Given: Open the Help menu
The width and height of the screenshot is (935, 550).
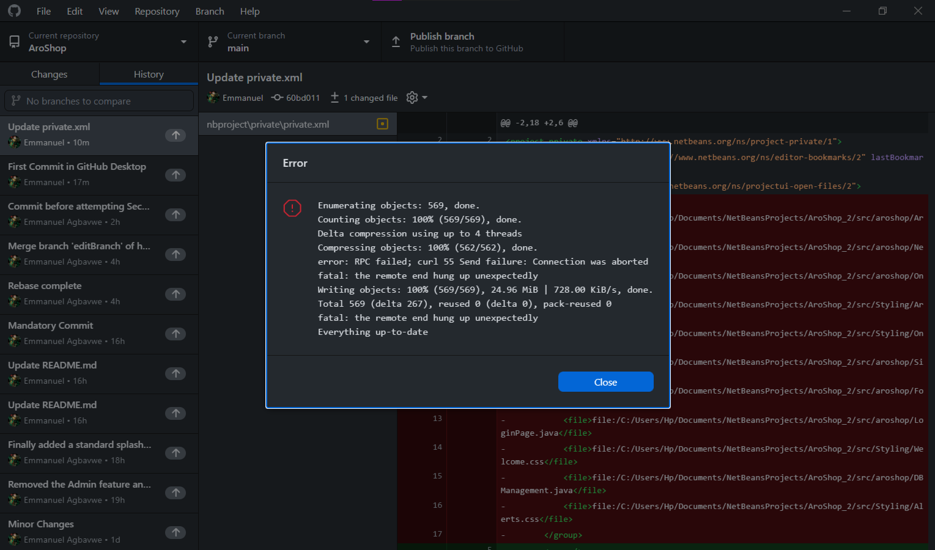Looking at the screenshot, I should [x=249, y=11].
